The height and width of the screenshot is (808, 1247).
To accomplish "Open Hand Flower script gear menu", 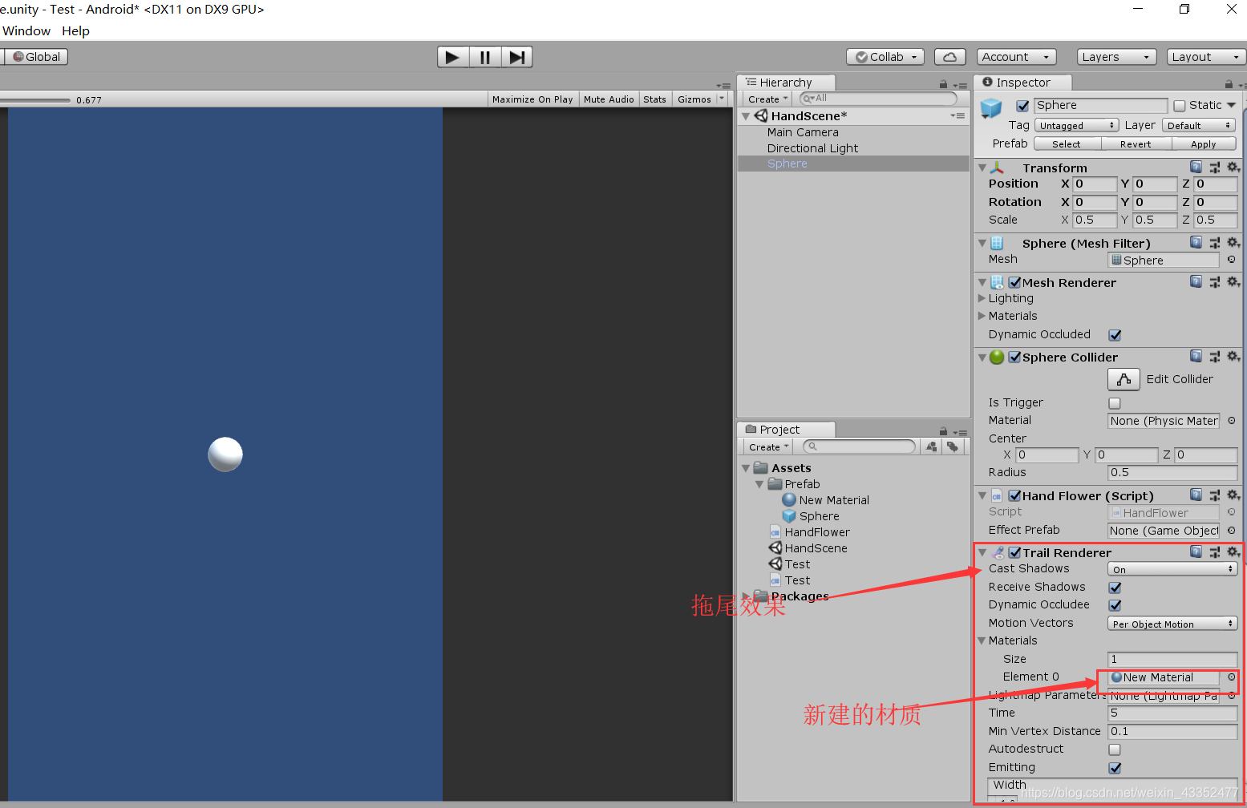I will click(1233, 495).
